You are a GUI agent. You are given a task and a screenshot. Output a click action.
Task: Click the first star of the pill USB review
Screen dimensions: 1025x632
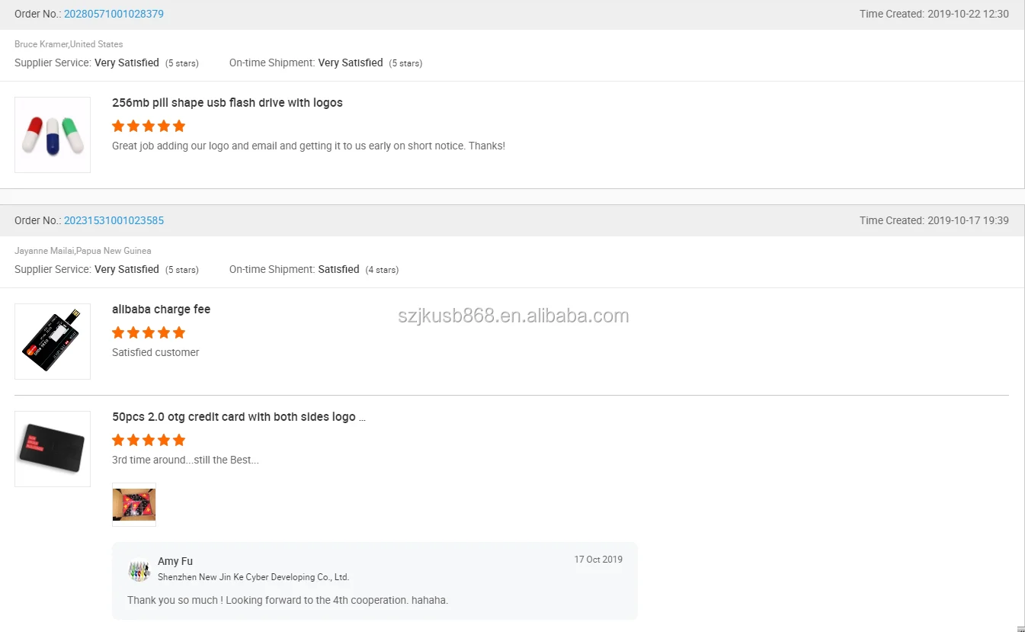click(118, 126)
